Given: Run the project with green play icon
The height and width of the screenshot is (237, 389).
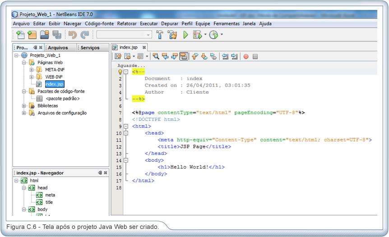Looking at the screenshot, I should click(x=185, y=35).
